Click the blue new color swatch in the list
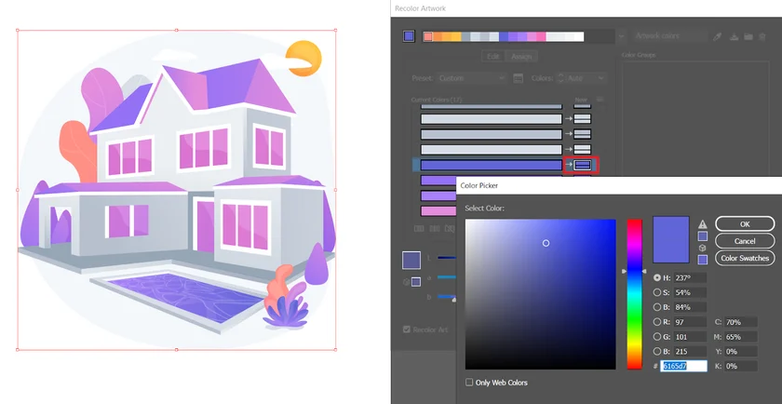 pyautogui.click(x=583, y=165)
